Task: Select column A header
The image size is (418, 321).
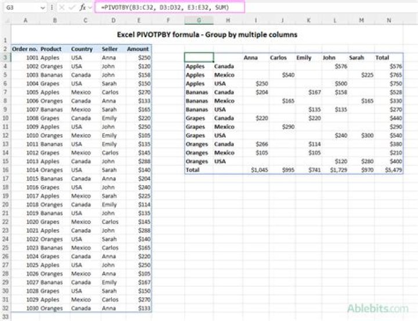Action: 26,20
